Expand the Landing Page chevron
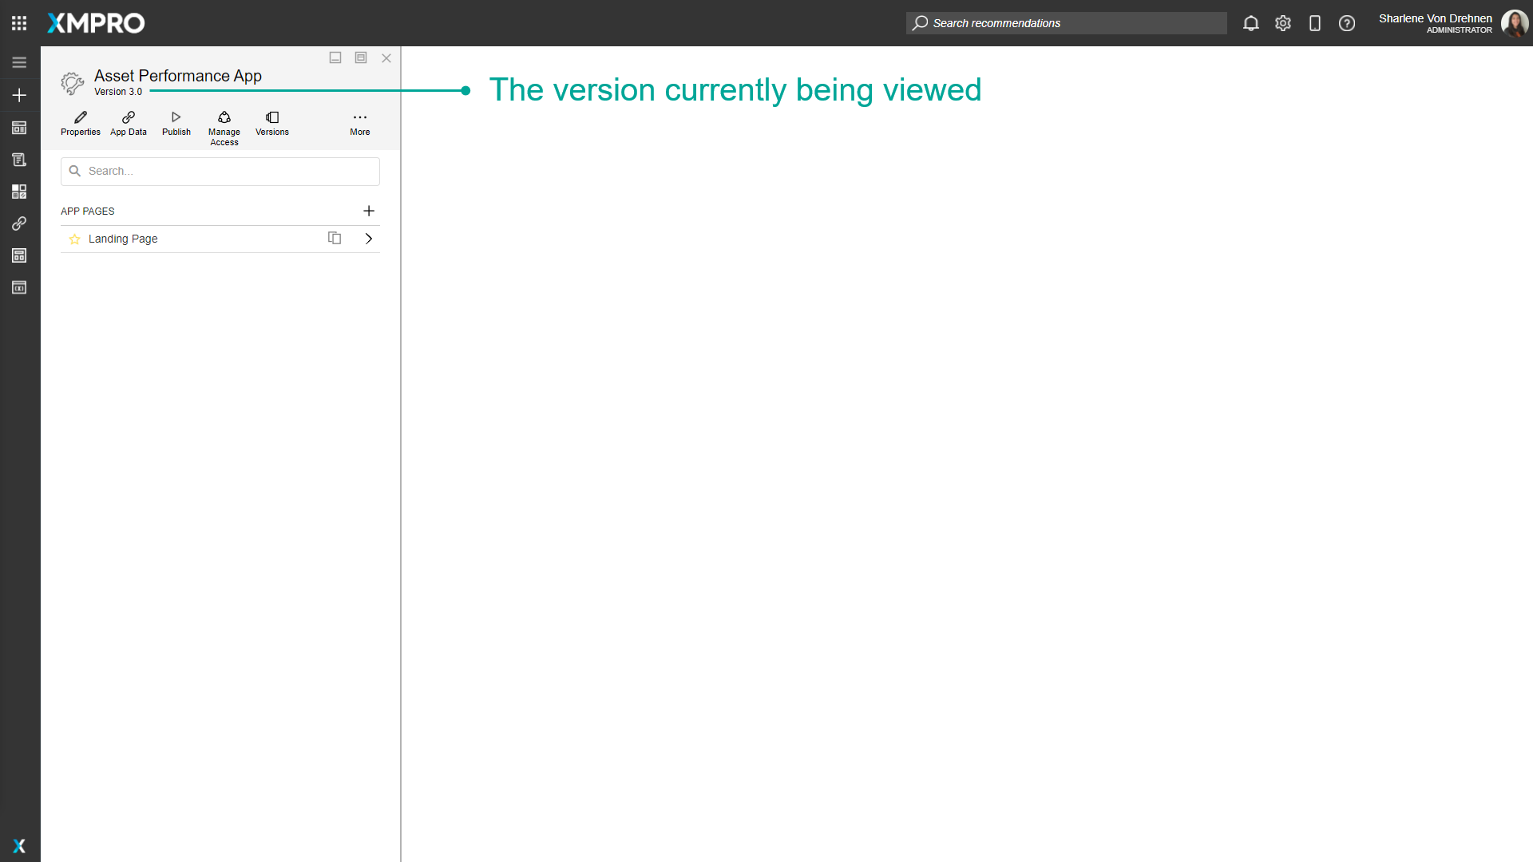This screenshot has height=862, width=1533. pyautogui.click(x=368, y=238)
